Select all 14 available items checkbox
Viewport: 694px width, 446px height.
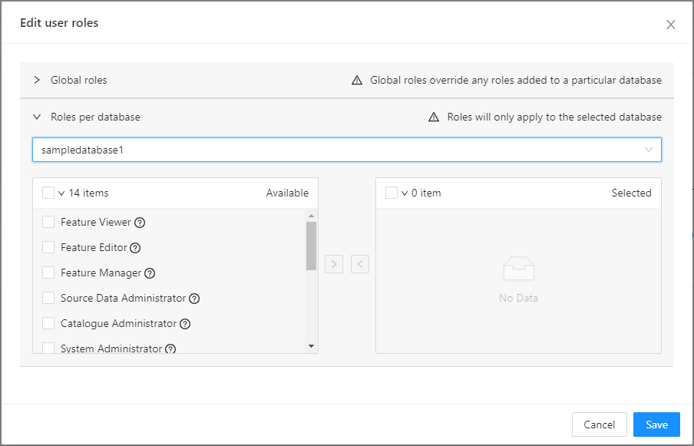coord(48,193)
